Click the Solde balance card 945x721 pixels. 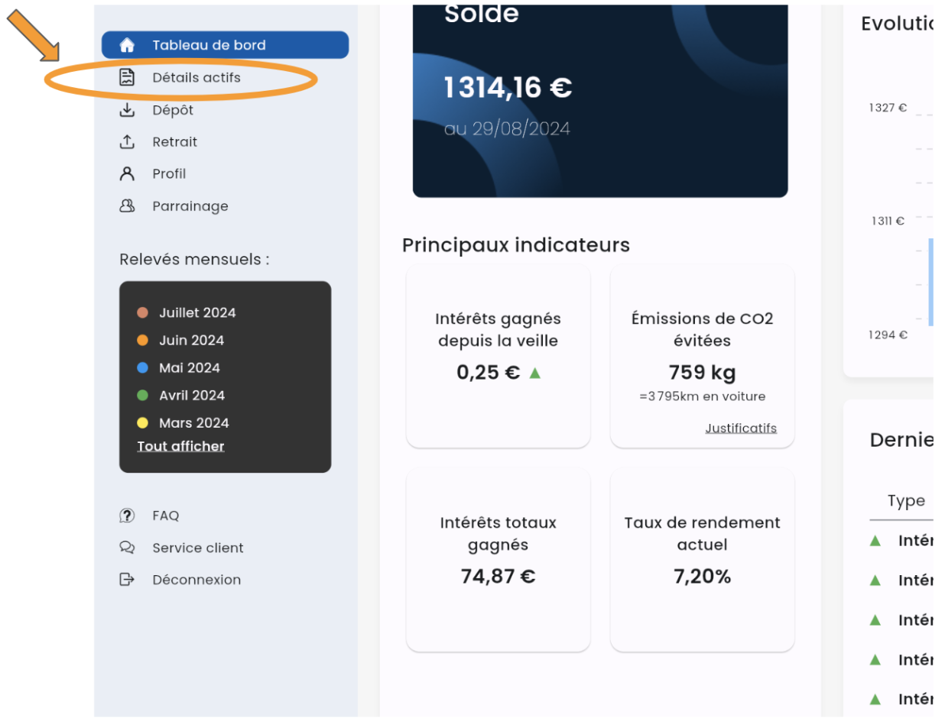(x=600, y=101)
